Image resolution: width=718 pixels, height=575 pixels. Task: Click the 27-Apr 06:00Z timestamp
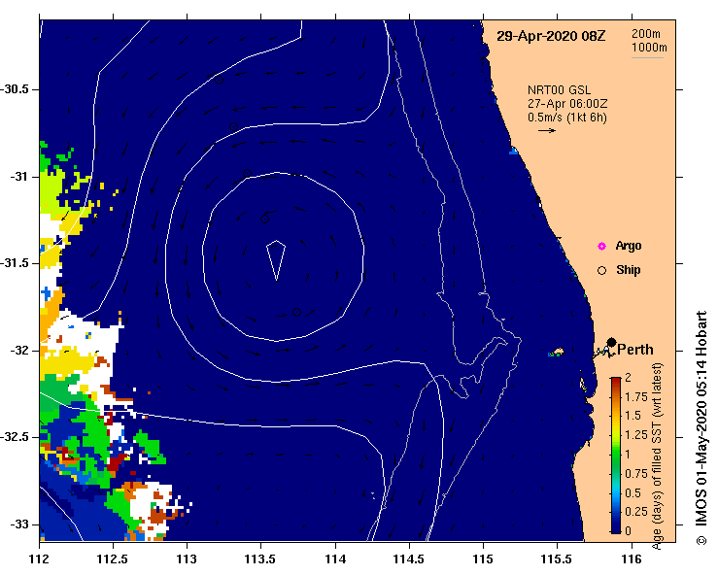[567, 104]
